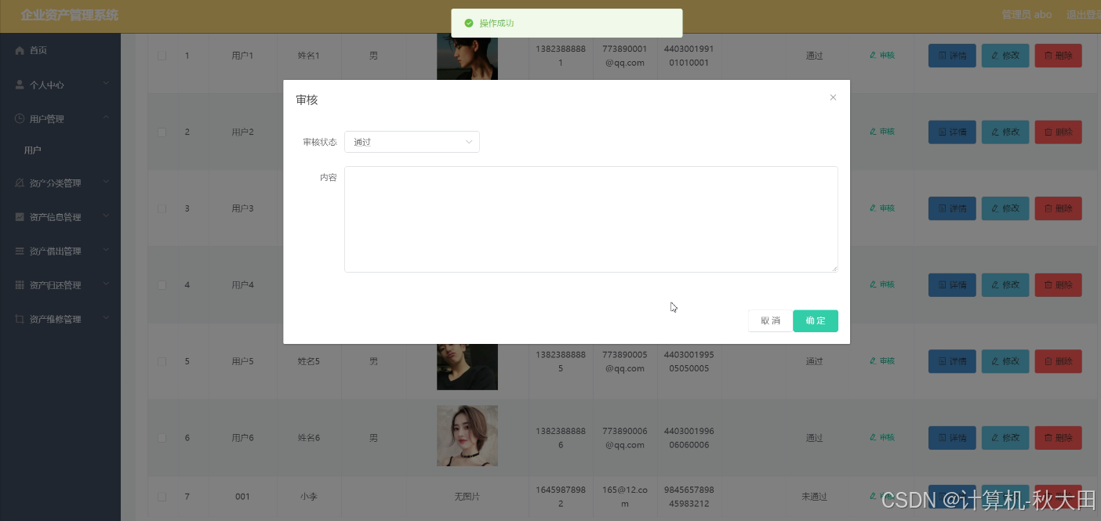Click 审核 pencil link in 用户1 row
This screenshot has height=521, width=1101.
pos(882,56)
